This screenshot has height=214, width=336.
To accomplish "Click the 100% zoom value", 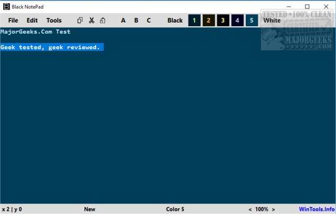I will pyautogui.click(x=261, y=209).
